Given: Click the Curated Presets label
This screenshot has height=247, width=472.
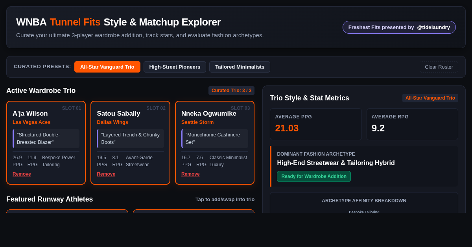Looking at the screenshot, I should [x=42, y=67].
